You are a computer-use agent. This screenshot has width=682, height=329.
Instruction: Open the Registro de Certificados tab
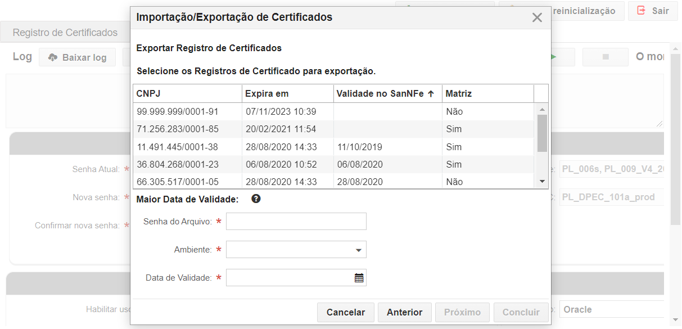65,33
